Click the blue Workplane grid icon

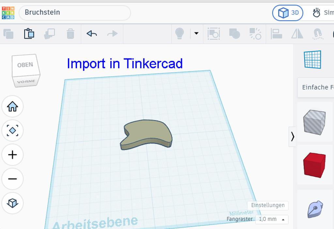[x=312, y=59]
